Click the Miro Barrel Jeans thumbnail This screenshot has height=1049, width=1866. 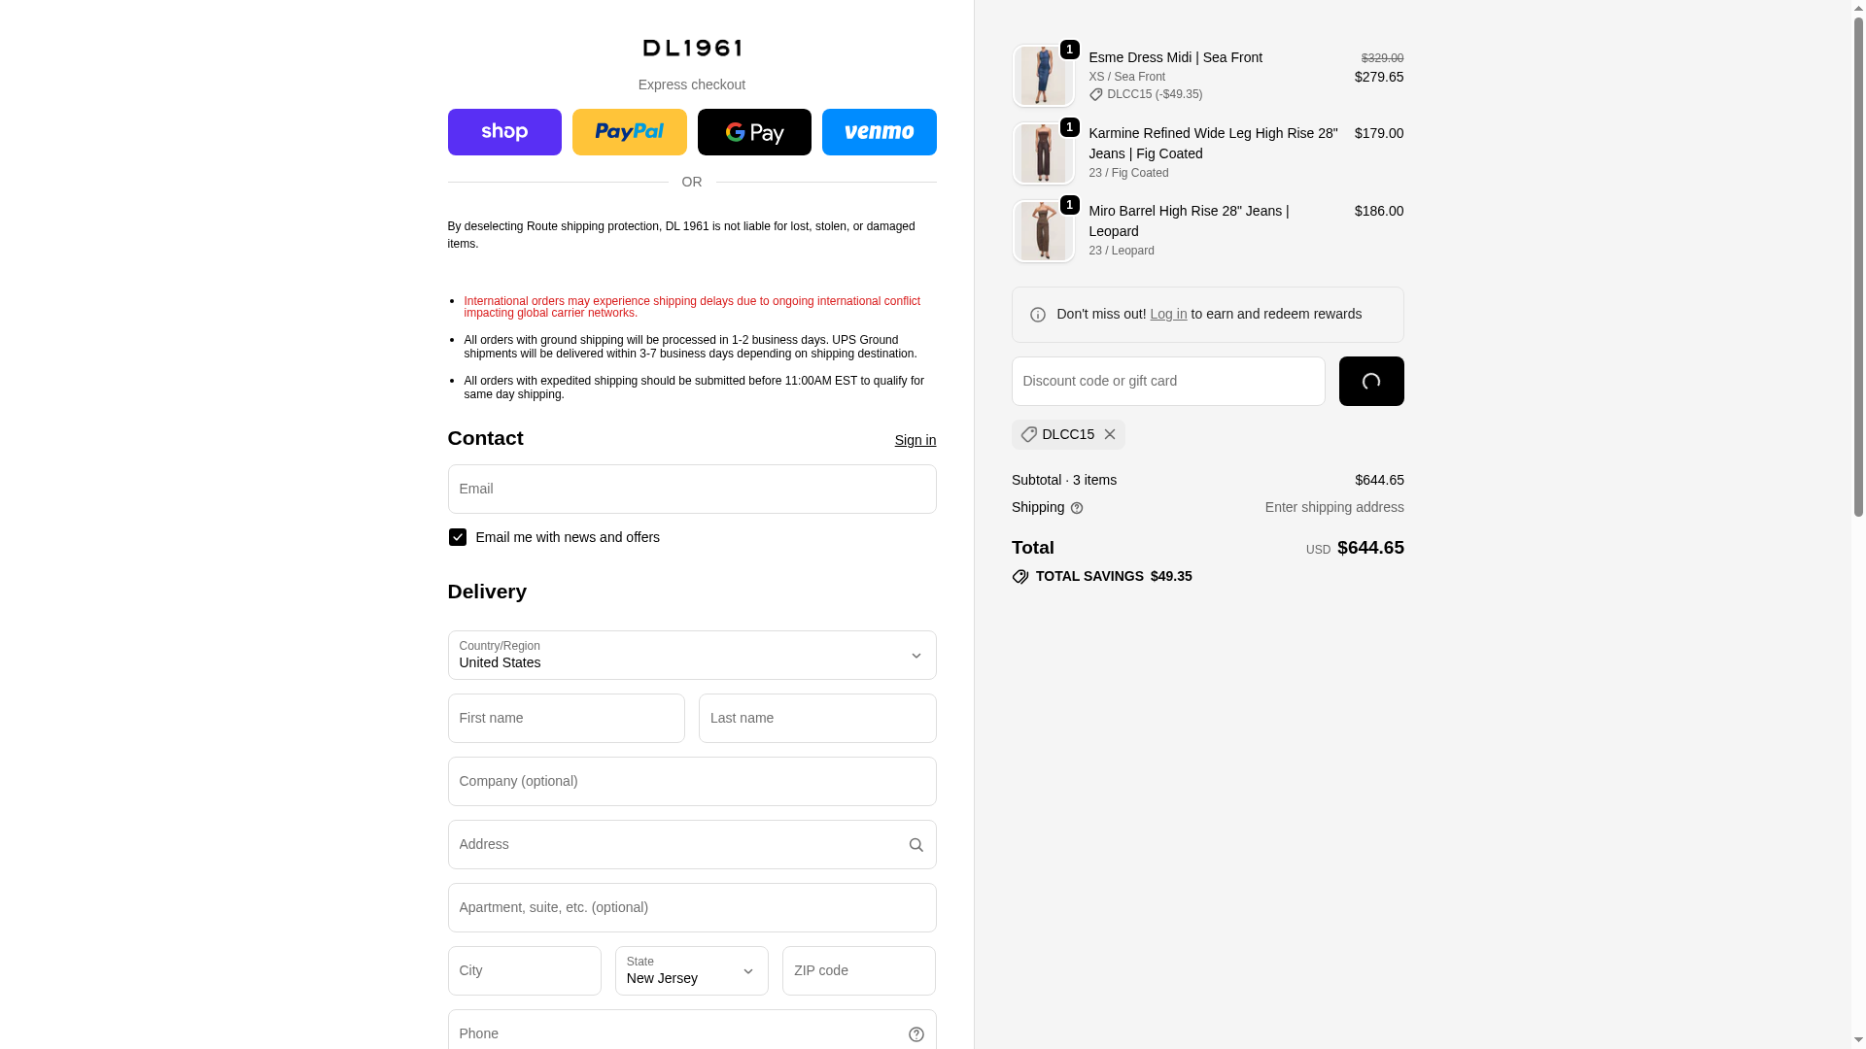pyautogui.click(x=1043, y=231)
